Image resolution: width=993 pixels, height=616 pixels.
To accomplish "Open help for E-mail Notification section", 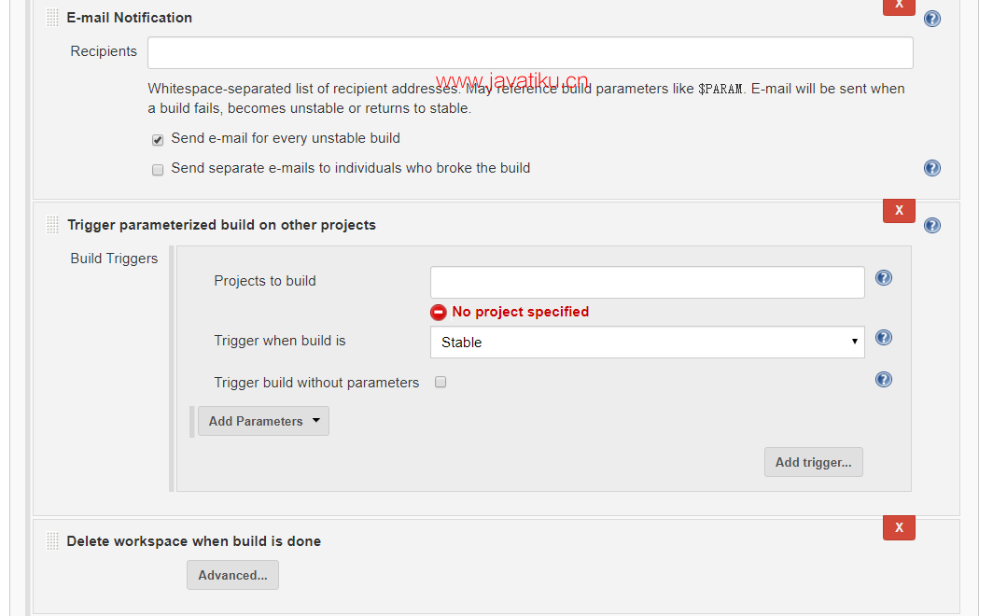I will click(931, 19).
